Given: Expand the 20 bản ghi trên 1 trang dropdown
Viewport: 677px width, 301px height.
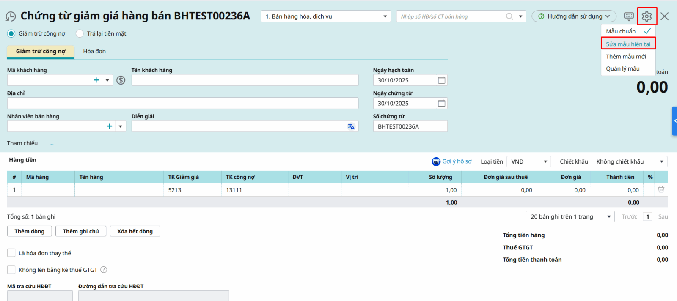Looking at the screenshot, I should [x=570, y=216].
